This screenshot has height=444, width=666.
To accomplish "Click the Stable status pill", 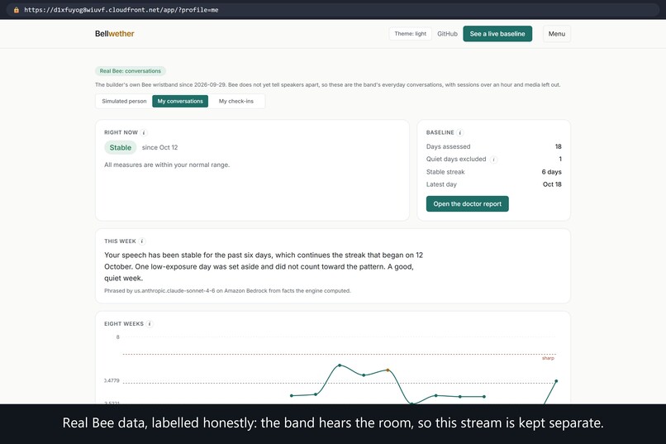I will [121, 147].
